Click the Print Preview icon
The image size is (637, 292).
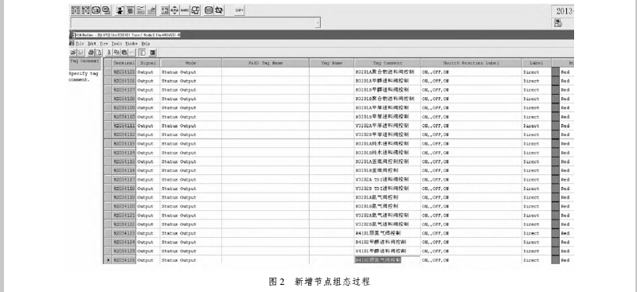pyautogui.click(x=98, y=53)
